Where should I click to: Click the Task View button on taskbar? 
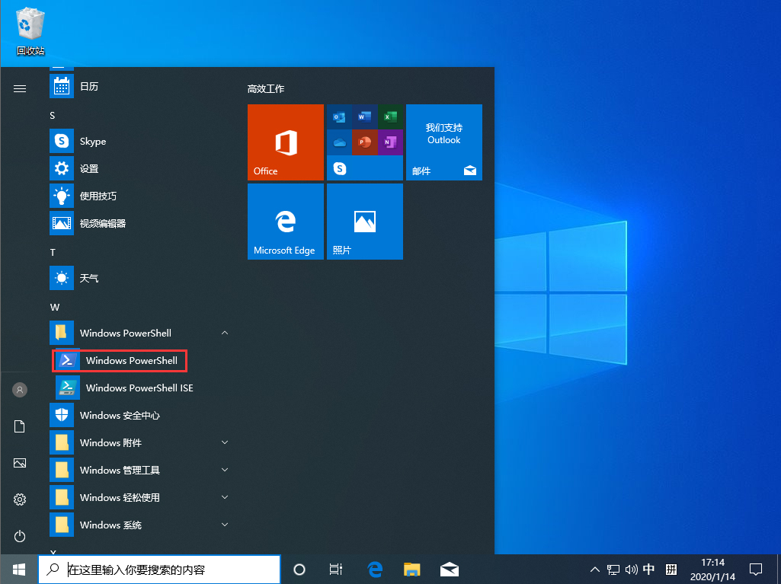click(335, 569)
